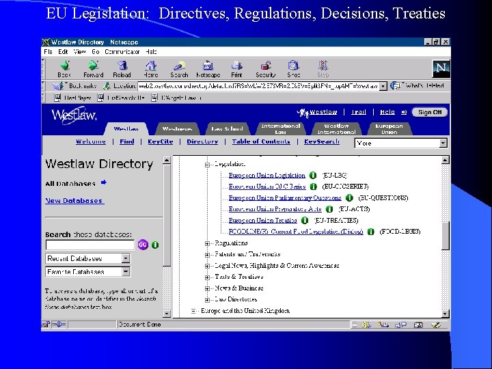Open the European Union Treaties link
This screenshot has width=492, height=369.
(x=262, y=220)
